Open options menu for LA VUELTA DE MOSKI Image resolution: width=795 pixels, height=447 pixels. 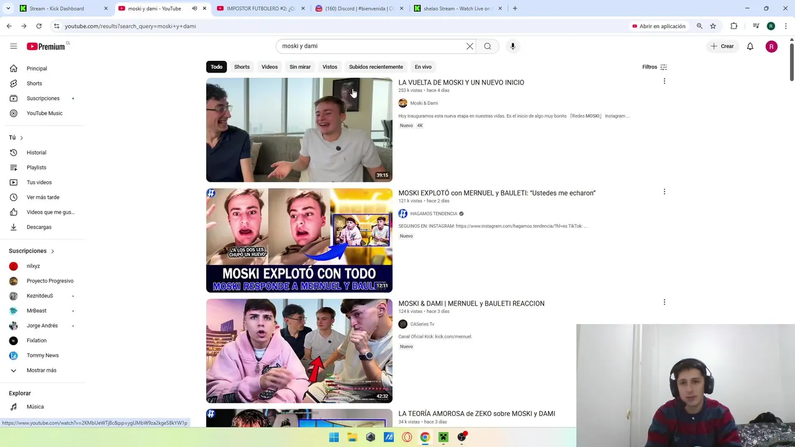[x=664, y=81]
